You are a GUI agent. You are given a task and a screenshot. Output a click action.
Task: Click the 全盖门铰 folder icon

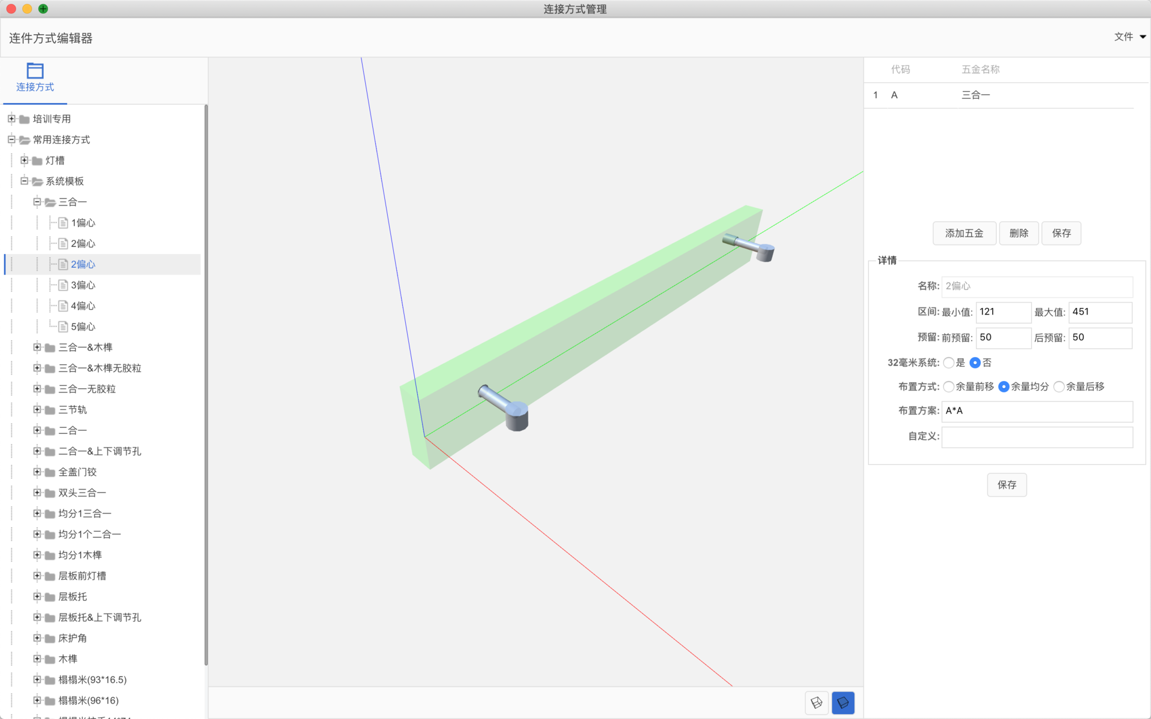pos(50,472)
